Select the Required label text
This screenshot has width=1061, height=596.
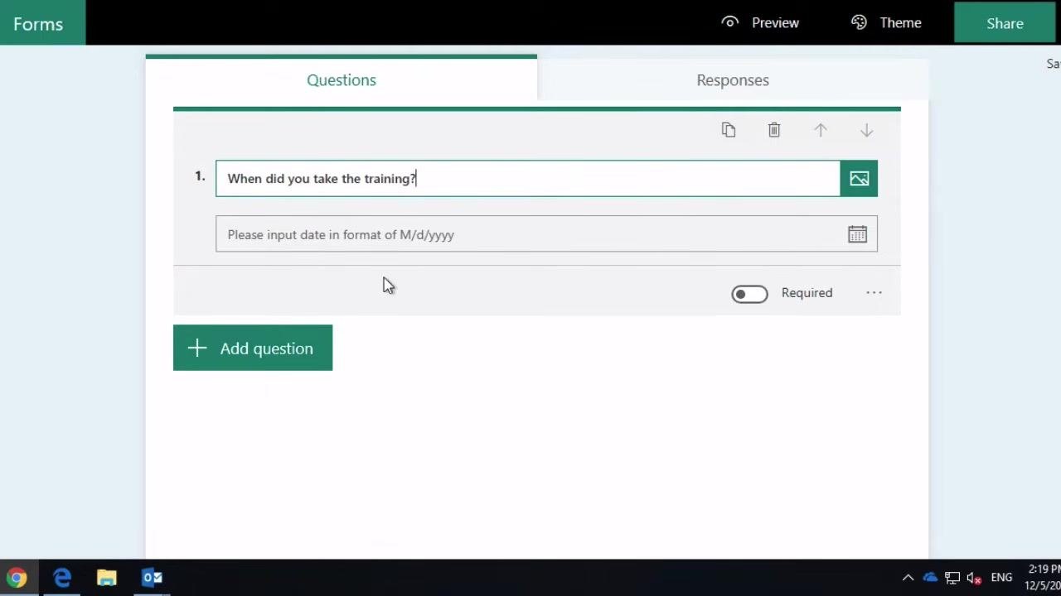807,293
